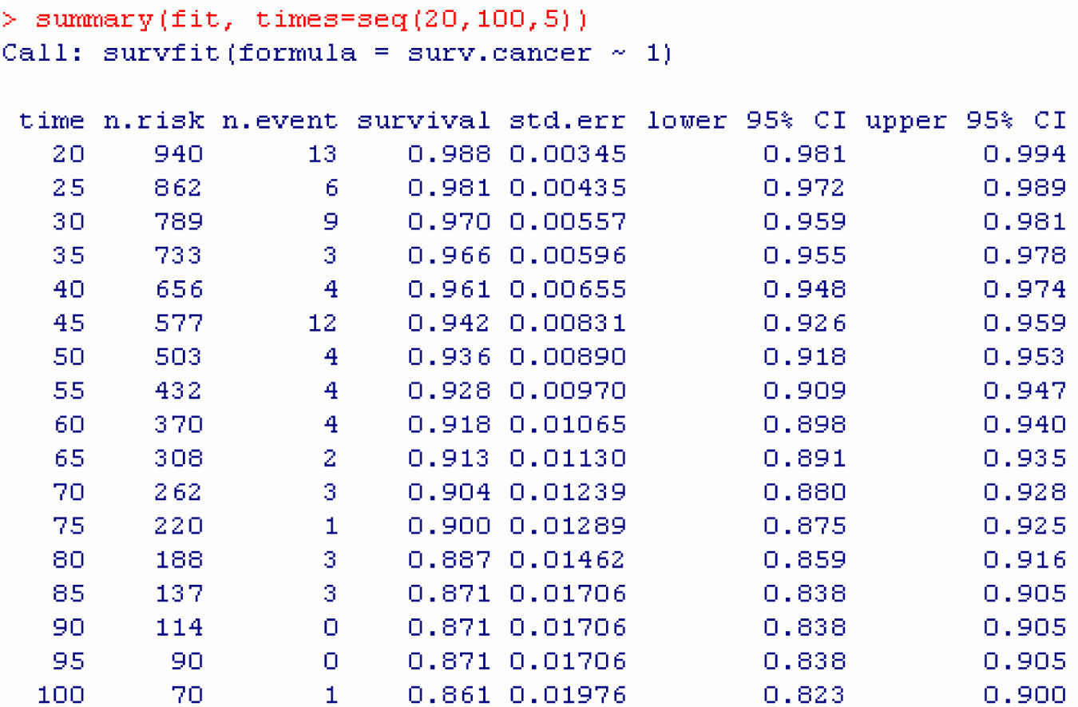Click upper CI value 0.940
Screen dimensions: 1078x707
[1024, 424]
